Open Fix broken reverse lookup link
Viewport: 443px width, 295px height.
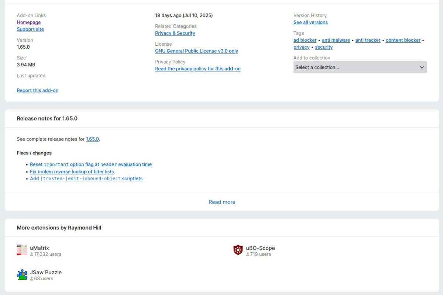click(72, 171)
